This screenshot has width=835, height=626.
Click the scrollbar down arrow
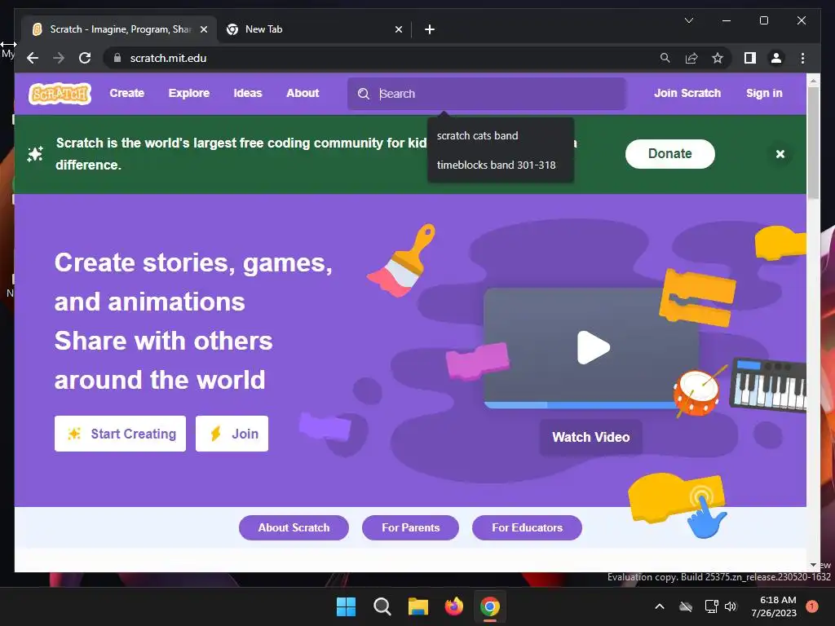coord(813,565)
